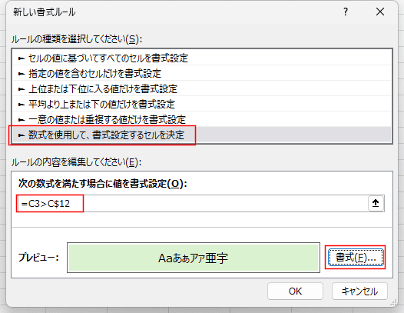Viewport: 404px width, 313px height.
Task: Open the 書式(F)... format button
Action: (x=356, y=258)
